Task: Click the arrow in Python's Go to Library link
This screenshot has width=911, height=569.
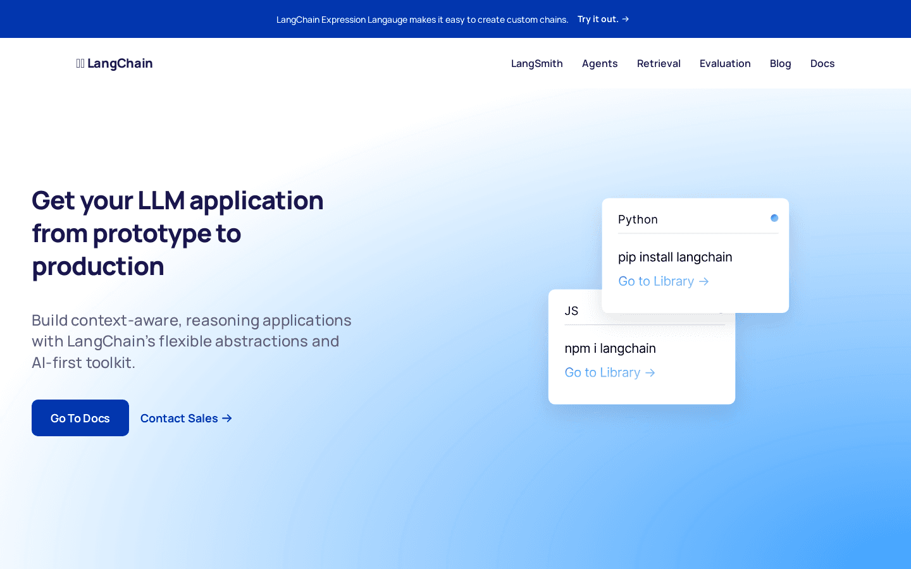Action: [704, 281]
